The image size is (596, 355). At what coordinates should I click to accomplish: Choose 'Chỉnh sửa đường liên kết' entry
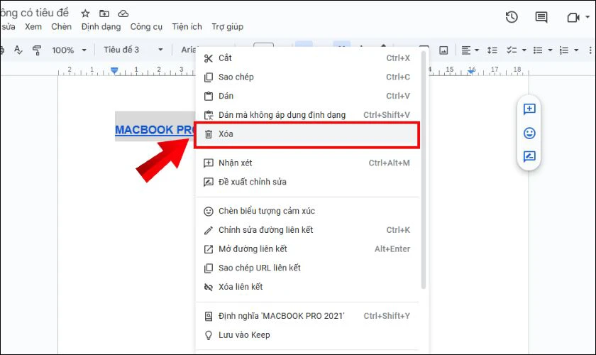(307, 230)
